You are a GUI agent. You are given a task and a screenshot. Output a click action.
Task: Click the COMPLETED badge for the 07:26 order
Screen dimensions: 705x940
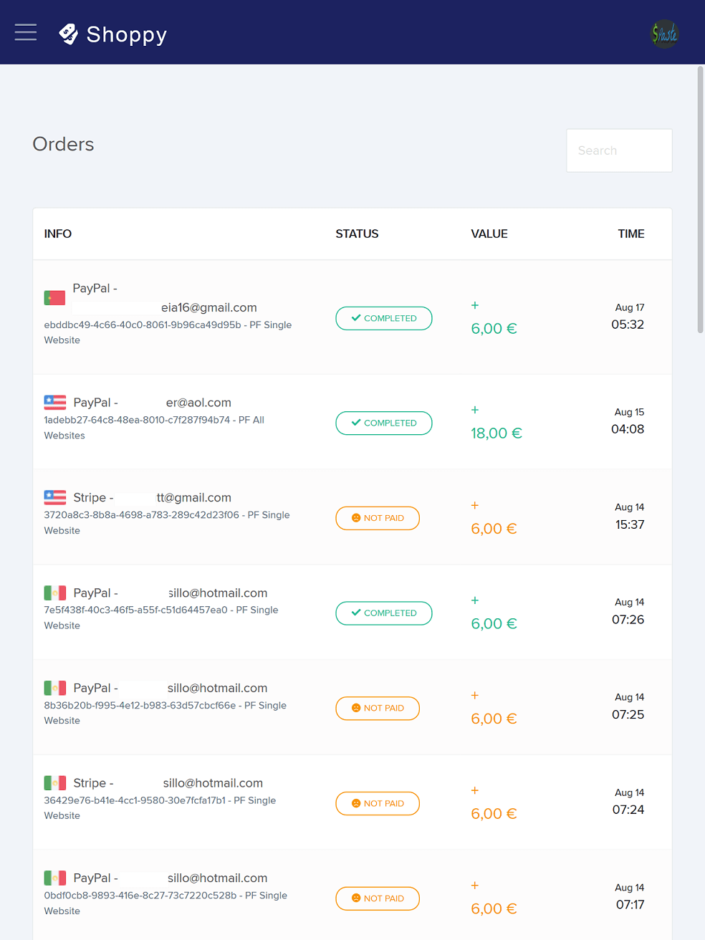384,613
